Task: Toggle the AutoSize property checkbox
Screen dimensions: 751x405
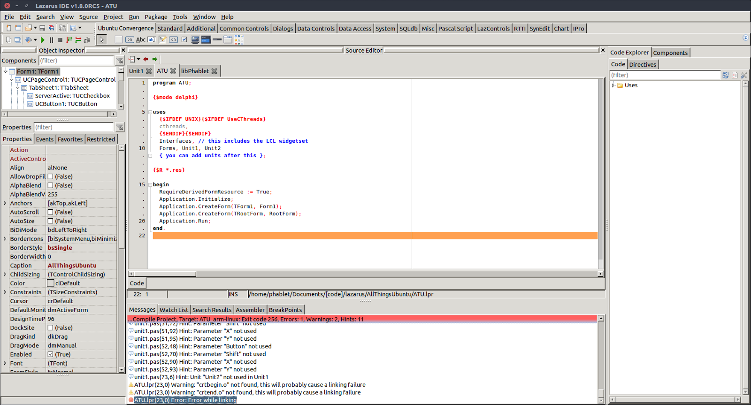Action: pos(50,222)
